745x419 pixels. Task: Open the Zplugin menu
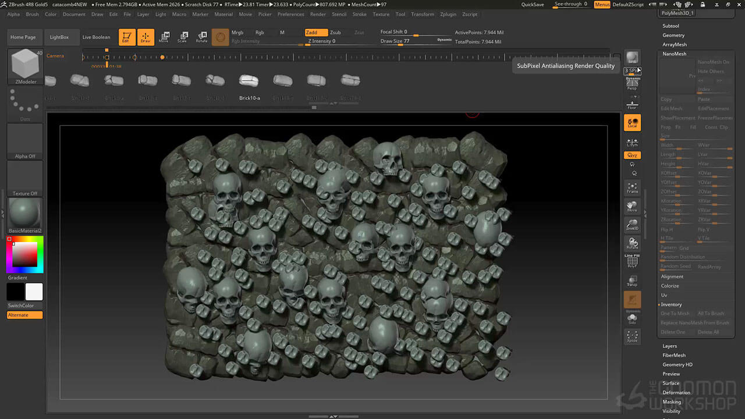pyautogui.click(x=448, y=14)
